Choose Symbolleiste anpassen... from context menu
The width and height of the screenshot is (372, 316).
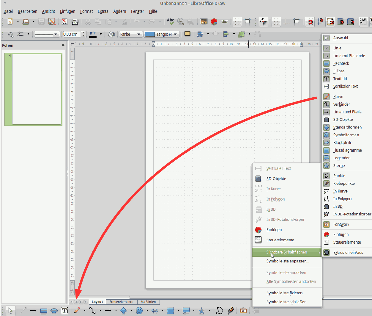click(x=287, y=261)
